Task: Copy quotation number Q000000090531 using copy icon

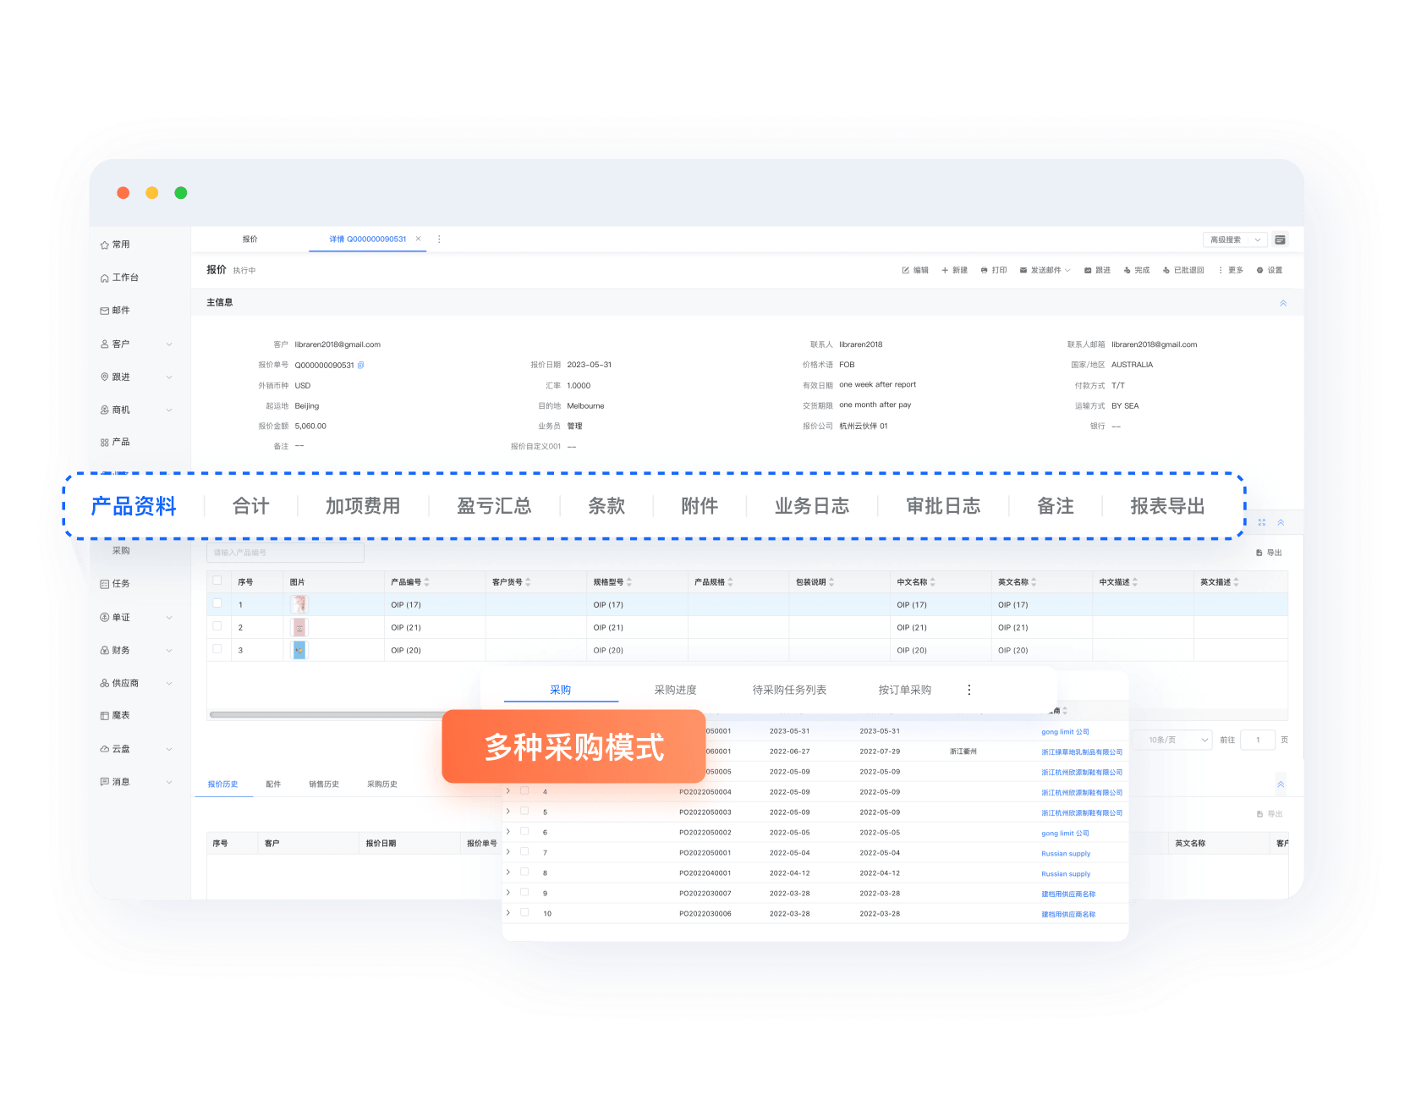Action: (x=361, y=366)
